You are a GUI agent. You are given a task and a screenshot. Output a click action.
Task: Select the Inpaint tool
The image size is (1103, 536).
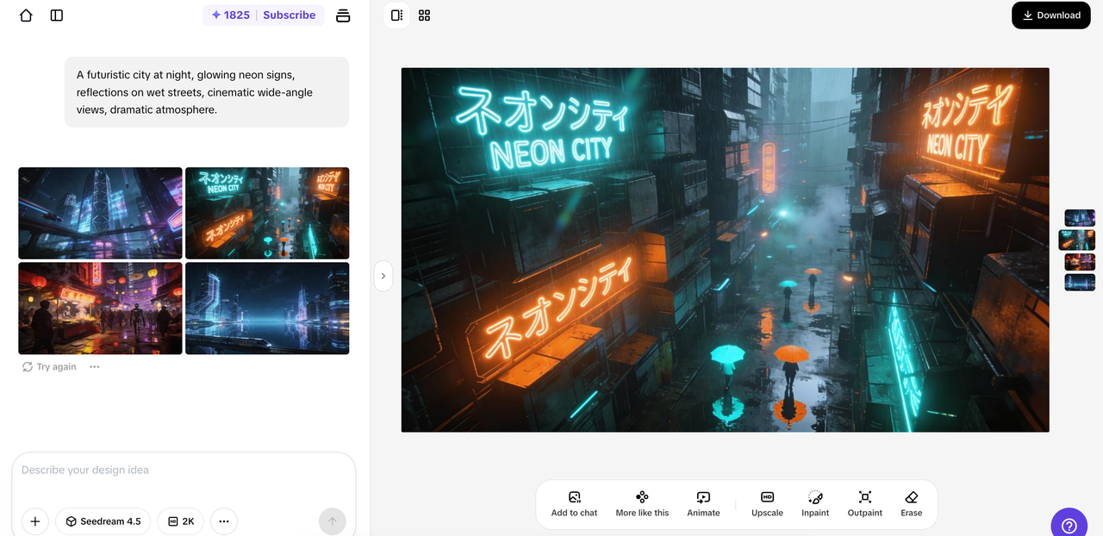tap(815, 504)
